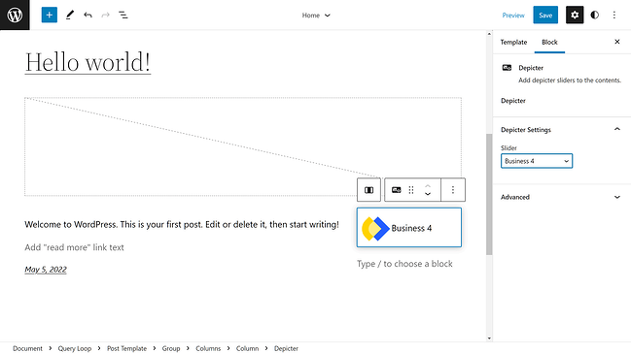Select the Business 4 slider block
The width and height of the screenshot is (631, 354).
pyautogui.click(x=409, y=228)
